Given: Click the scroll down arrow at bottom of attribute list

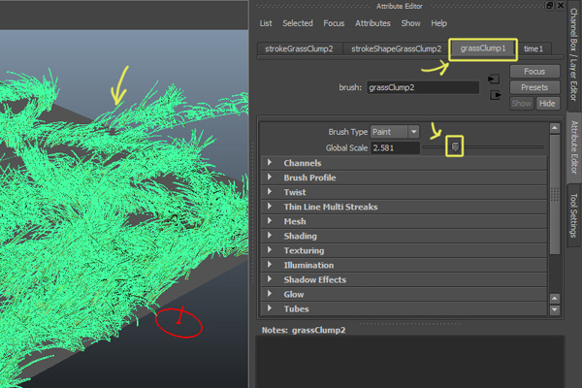Looking at the screenshot, I should coord(555,309).
